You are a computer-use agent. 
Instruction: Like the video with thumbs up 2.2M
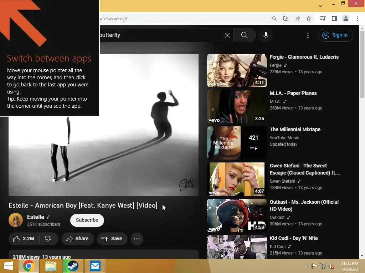[24, 239]
